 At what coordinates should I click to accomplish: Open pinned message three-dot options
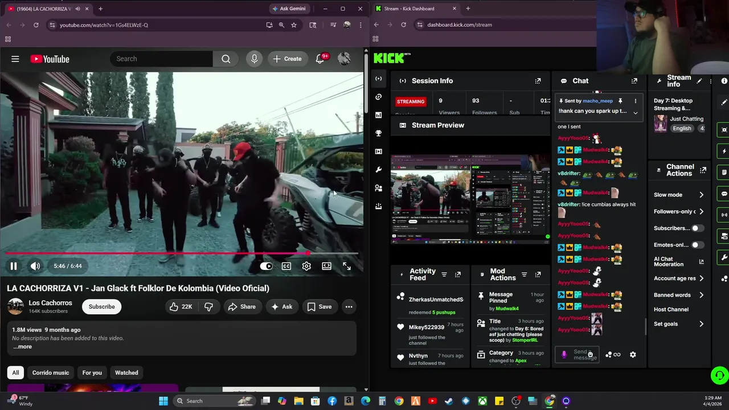(636, 101)
